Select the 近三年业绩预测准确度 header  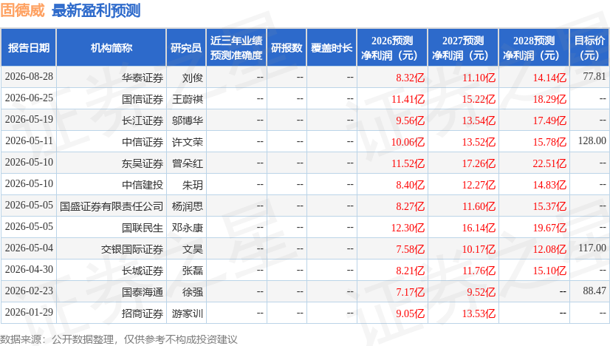point(236,47)
